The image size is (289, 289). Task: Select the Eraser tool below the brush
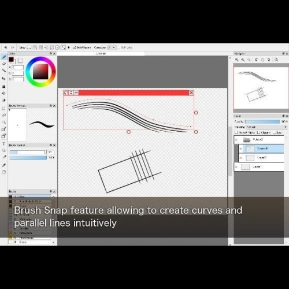pyautogui.click(x=4, y=64)
